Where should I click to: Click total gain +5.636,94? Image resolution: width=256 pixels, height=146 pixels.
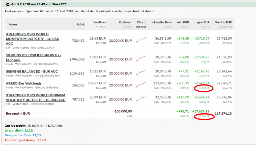coord(202,97)
